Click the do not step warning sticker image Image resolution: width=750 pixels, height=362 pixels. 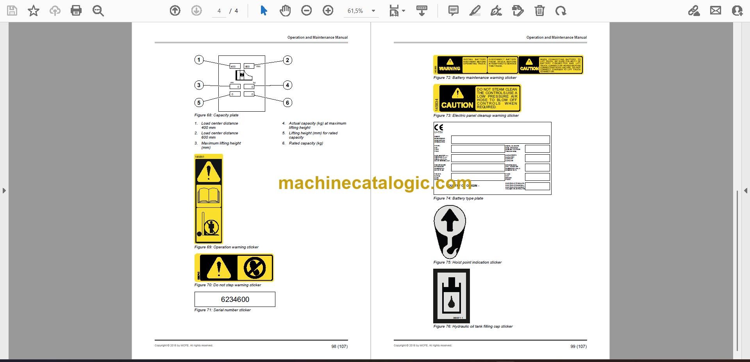click(234, 268)
